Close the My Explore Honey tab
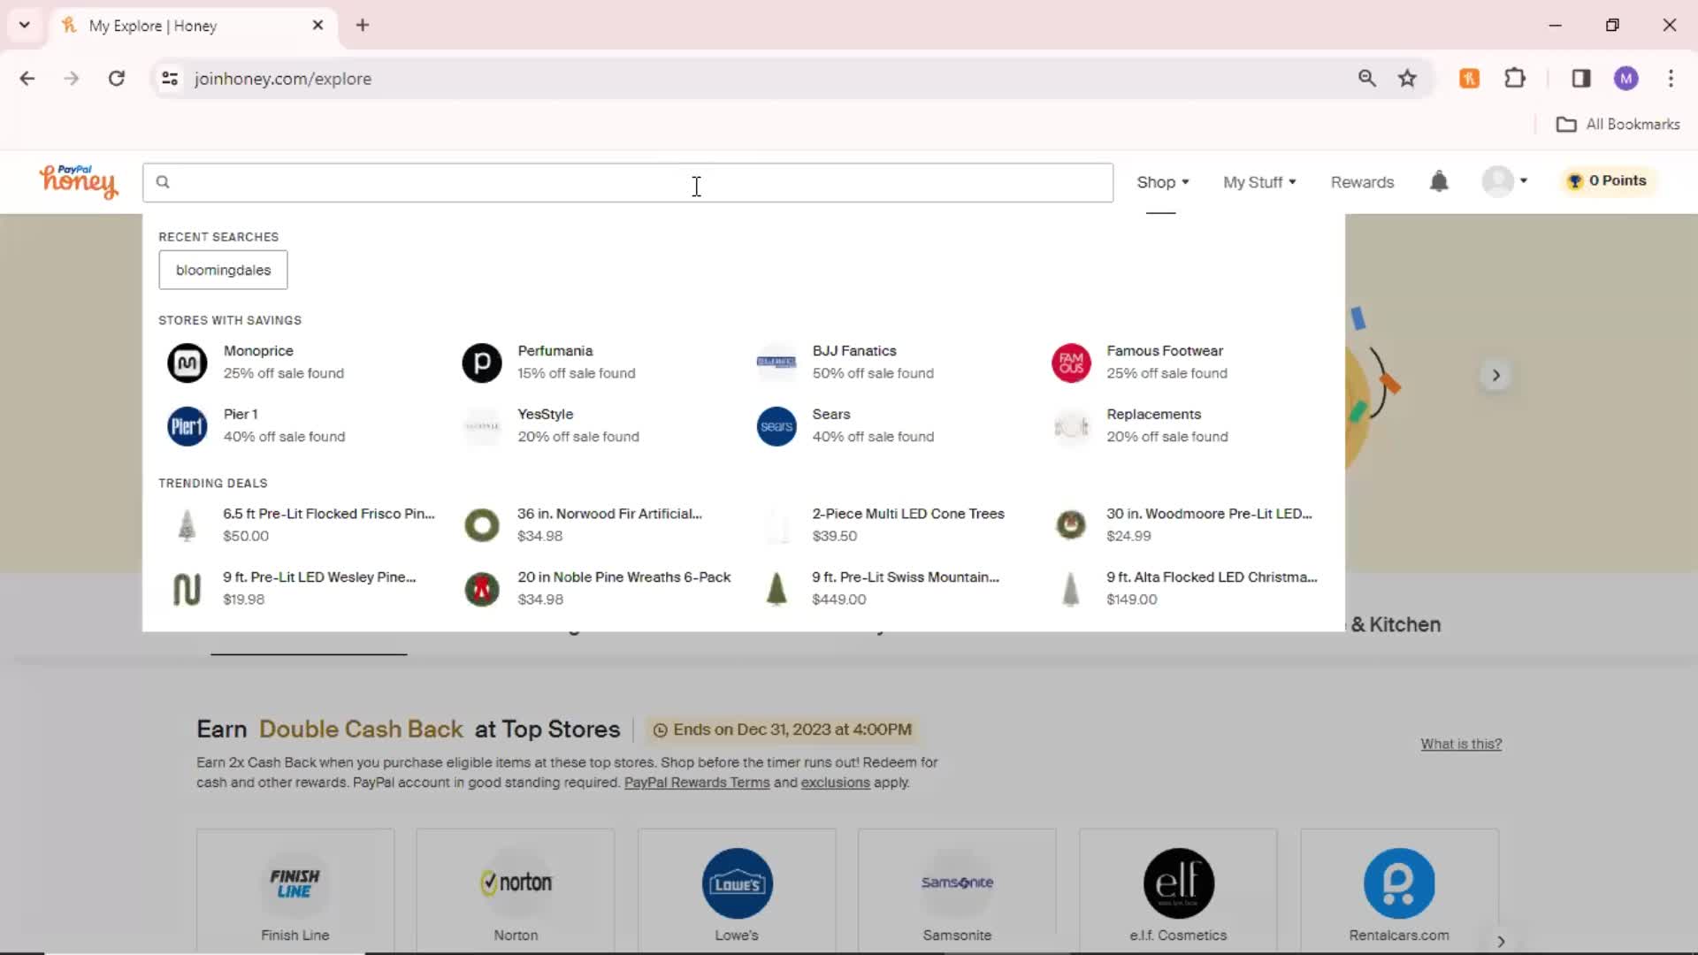Screen dimensions: 1698x955 coord(317,26)
